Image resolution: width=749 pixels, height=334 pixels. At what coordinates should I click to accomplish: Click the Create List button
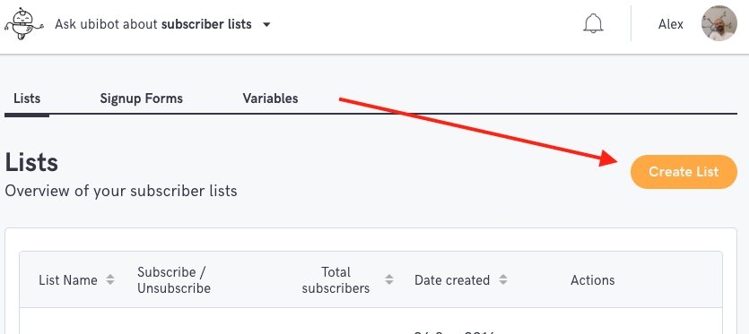point(684,172)
